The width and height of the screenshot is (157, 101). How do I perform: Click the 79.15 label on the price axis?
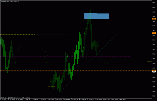[154, 54]
